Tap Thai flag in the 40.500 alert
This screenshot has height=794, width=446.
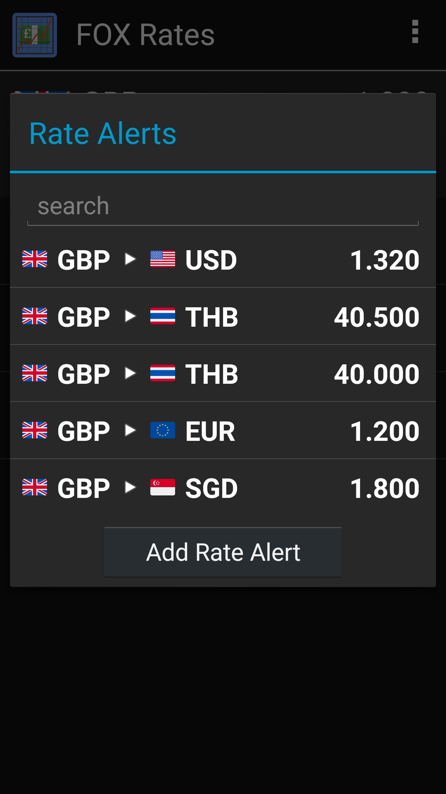(163, 316)
